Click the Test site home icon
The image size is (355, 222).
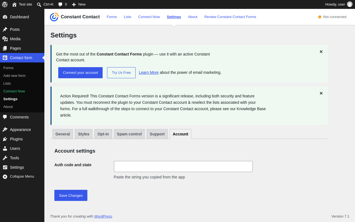click(14, 4)
